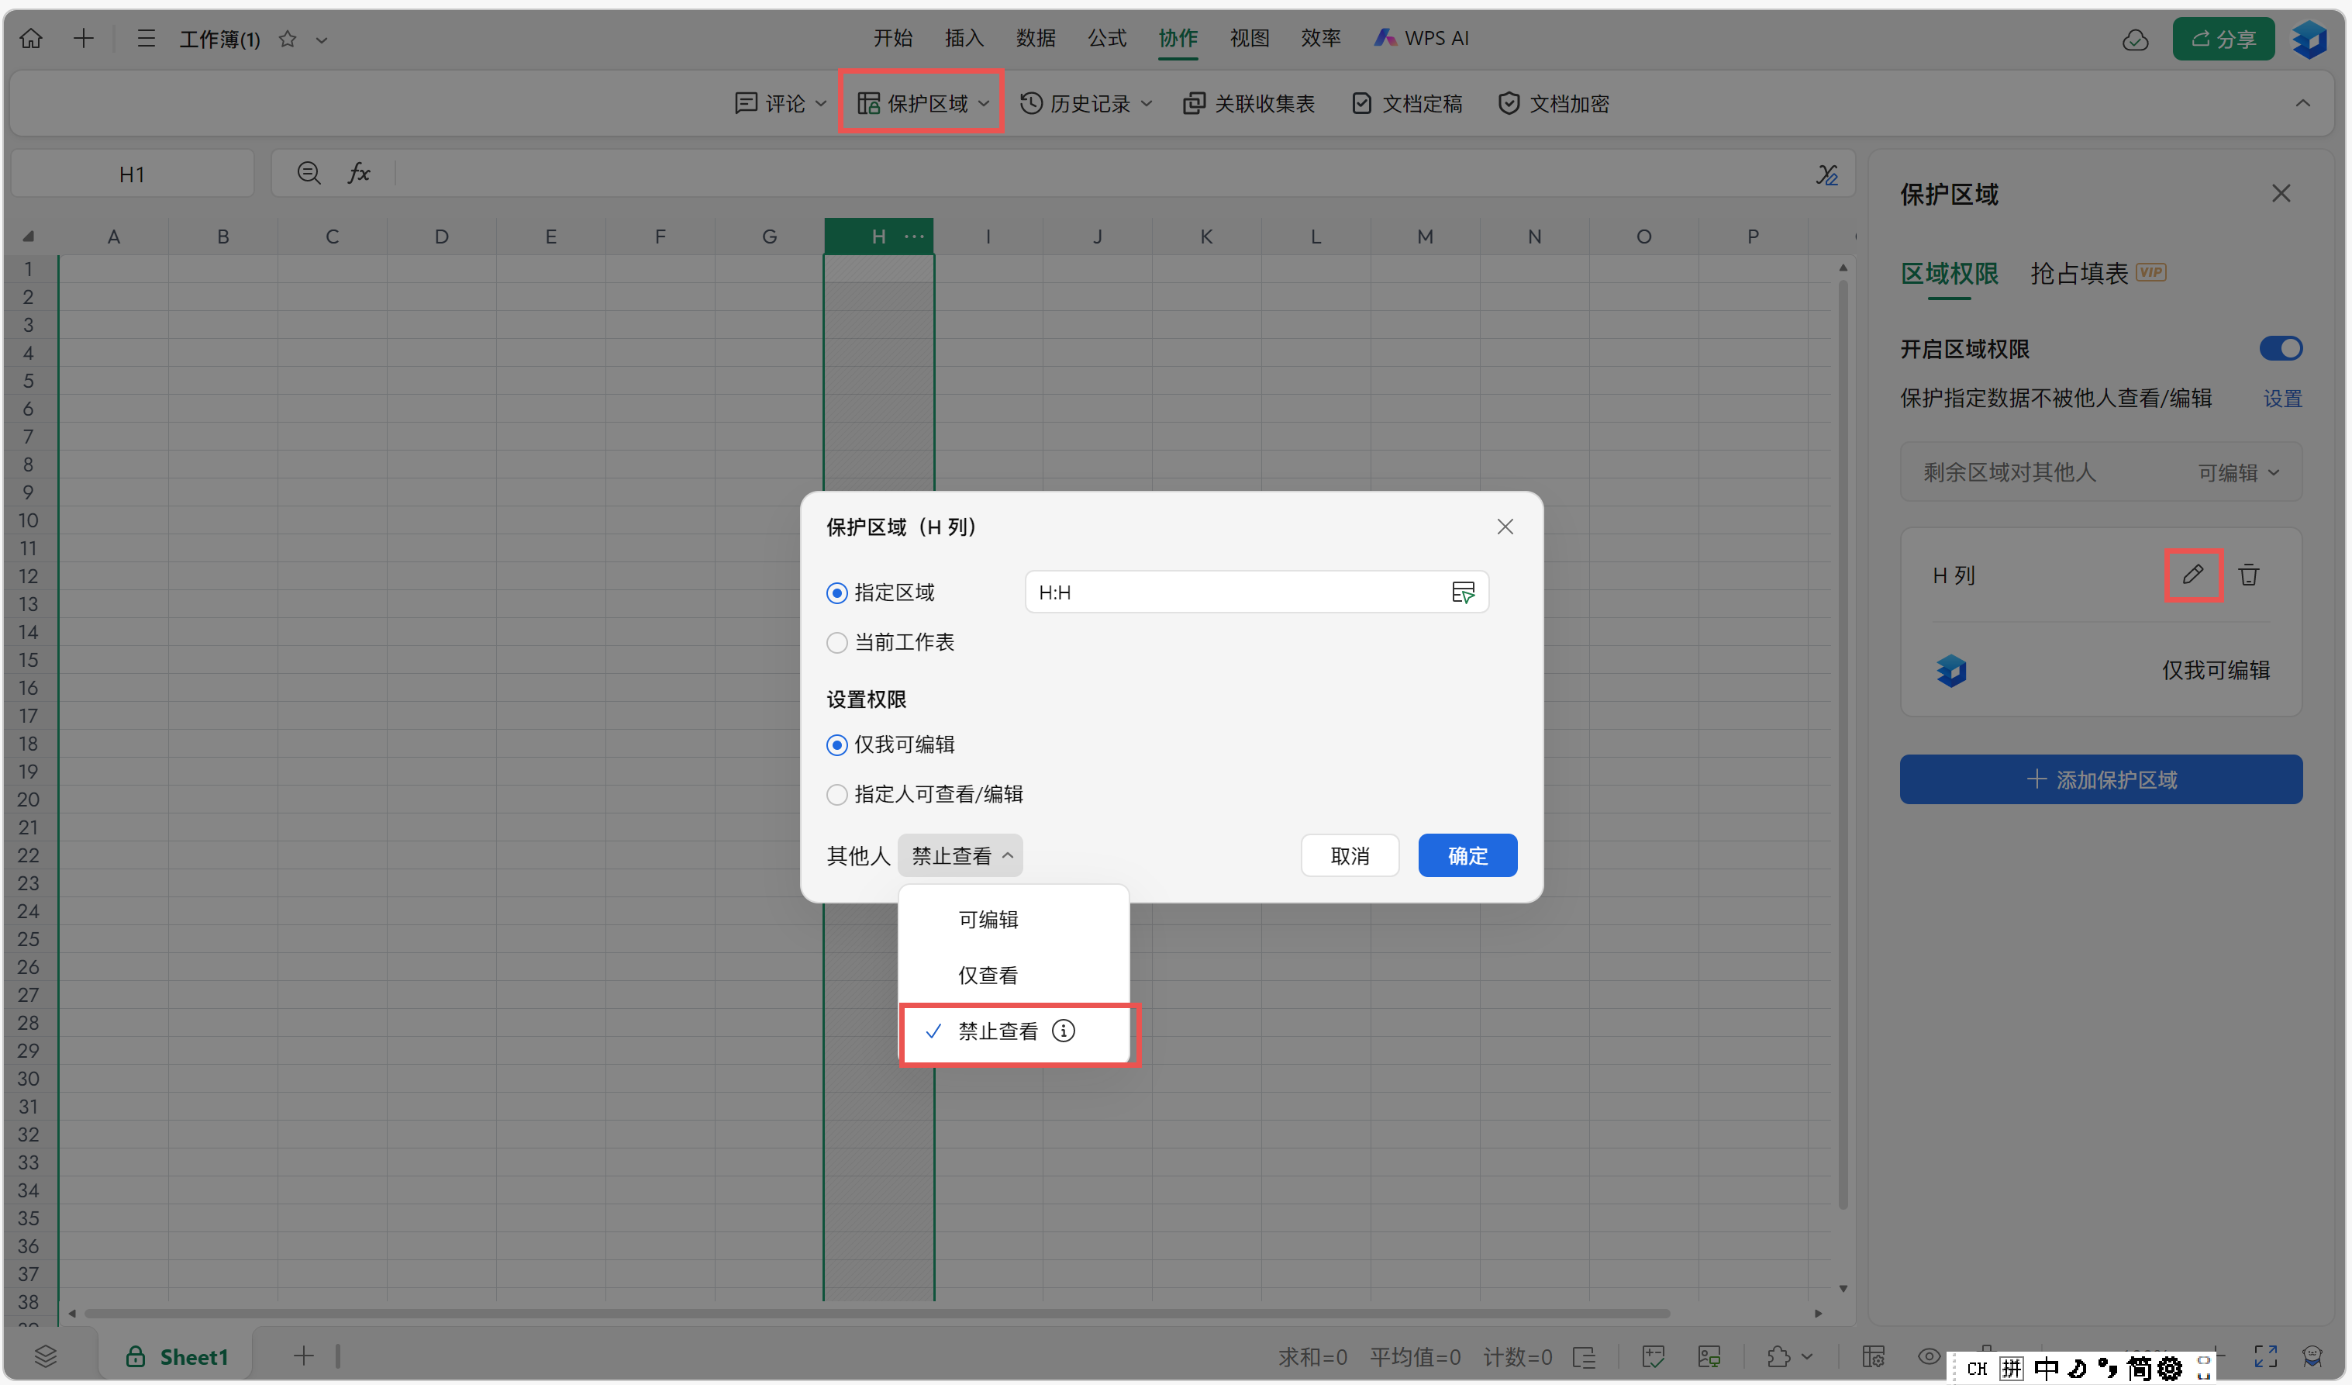
Task: Click the pencil edit icon for H列
Action: click(2192, 575)
